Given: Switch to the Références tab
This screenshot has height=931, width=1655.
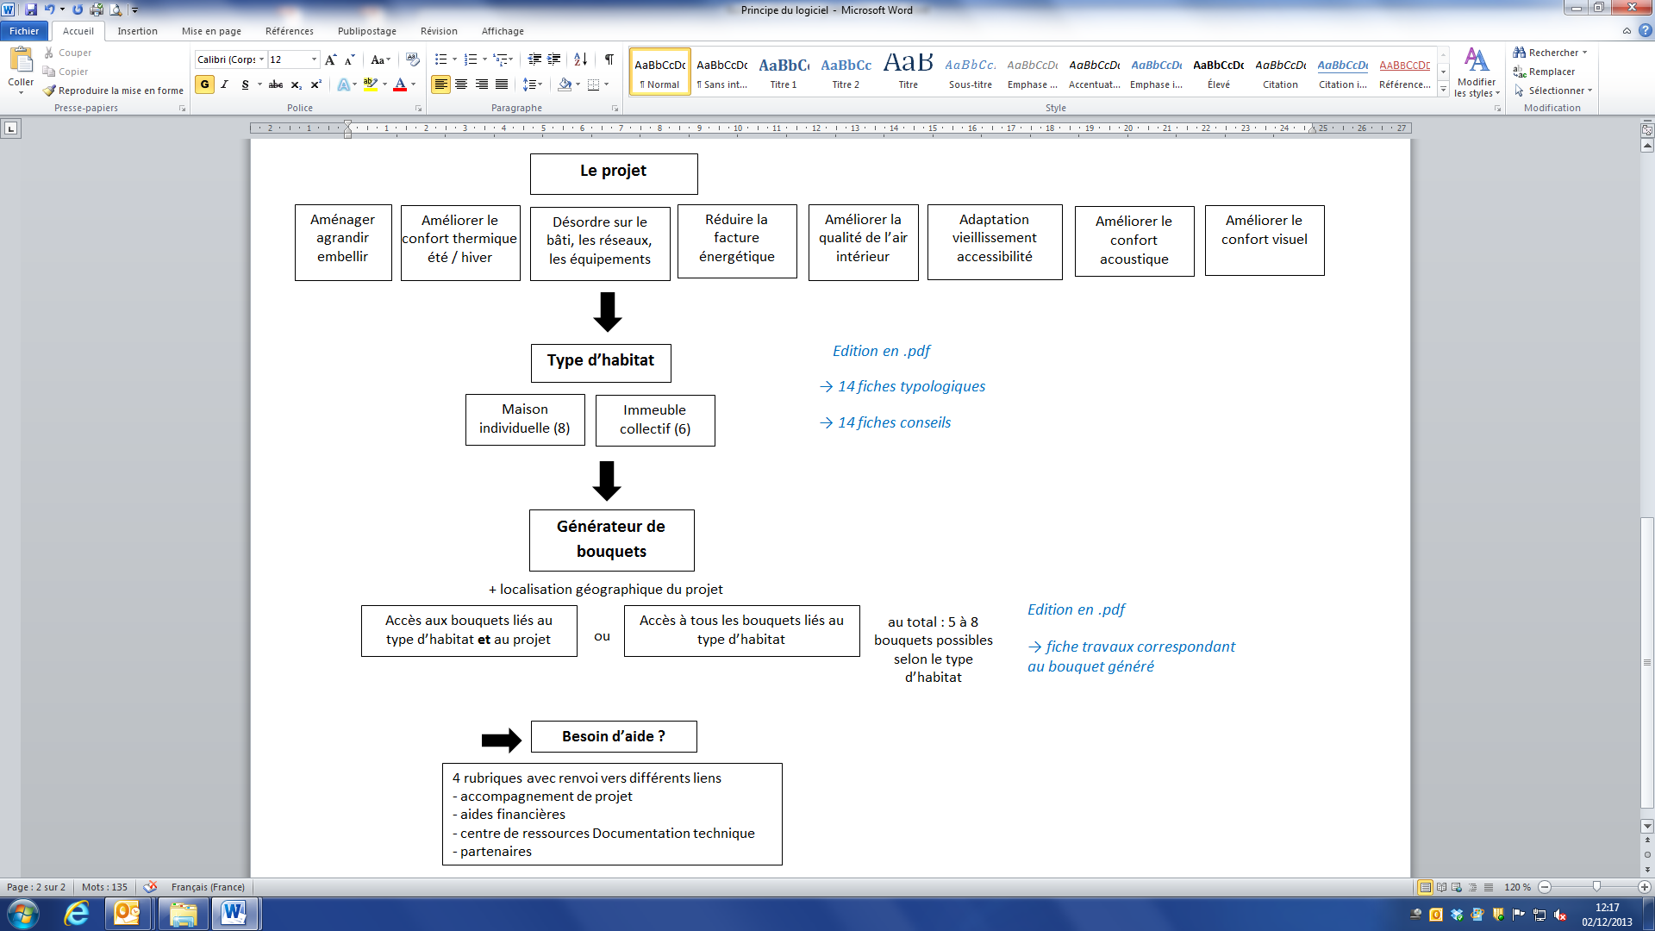Looking at the screenshot, I should pos(290,31).
